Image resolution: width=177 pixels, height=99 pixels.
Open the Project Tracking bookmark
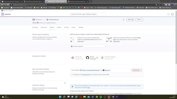point(166,8)
